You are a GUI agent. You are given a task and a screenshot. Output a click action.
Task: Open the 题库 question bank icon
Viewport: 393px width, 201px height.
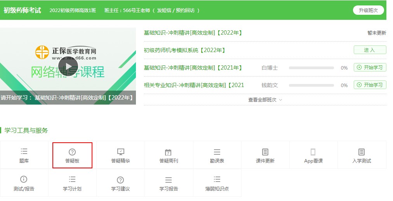[24, 152]
